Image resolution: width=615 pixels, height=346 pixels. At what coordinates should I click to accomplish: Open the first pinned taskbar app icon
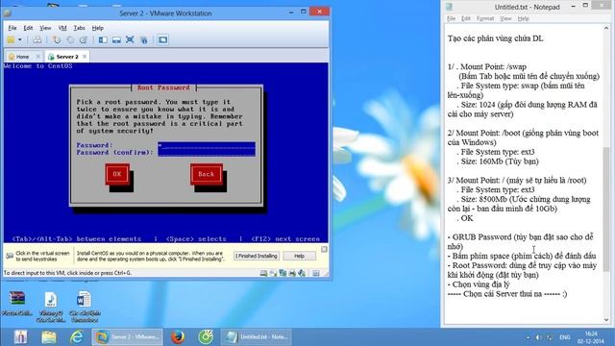[x=20, y=337]
